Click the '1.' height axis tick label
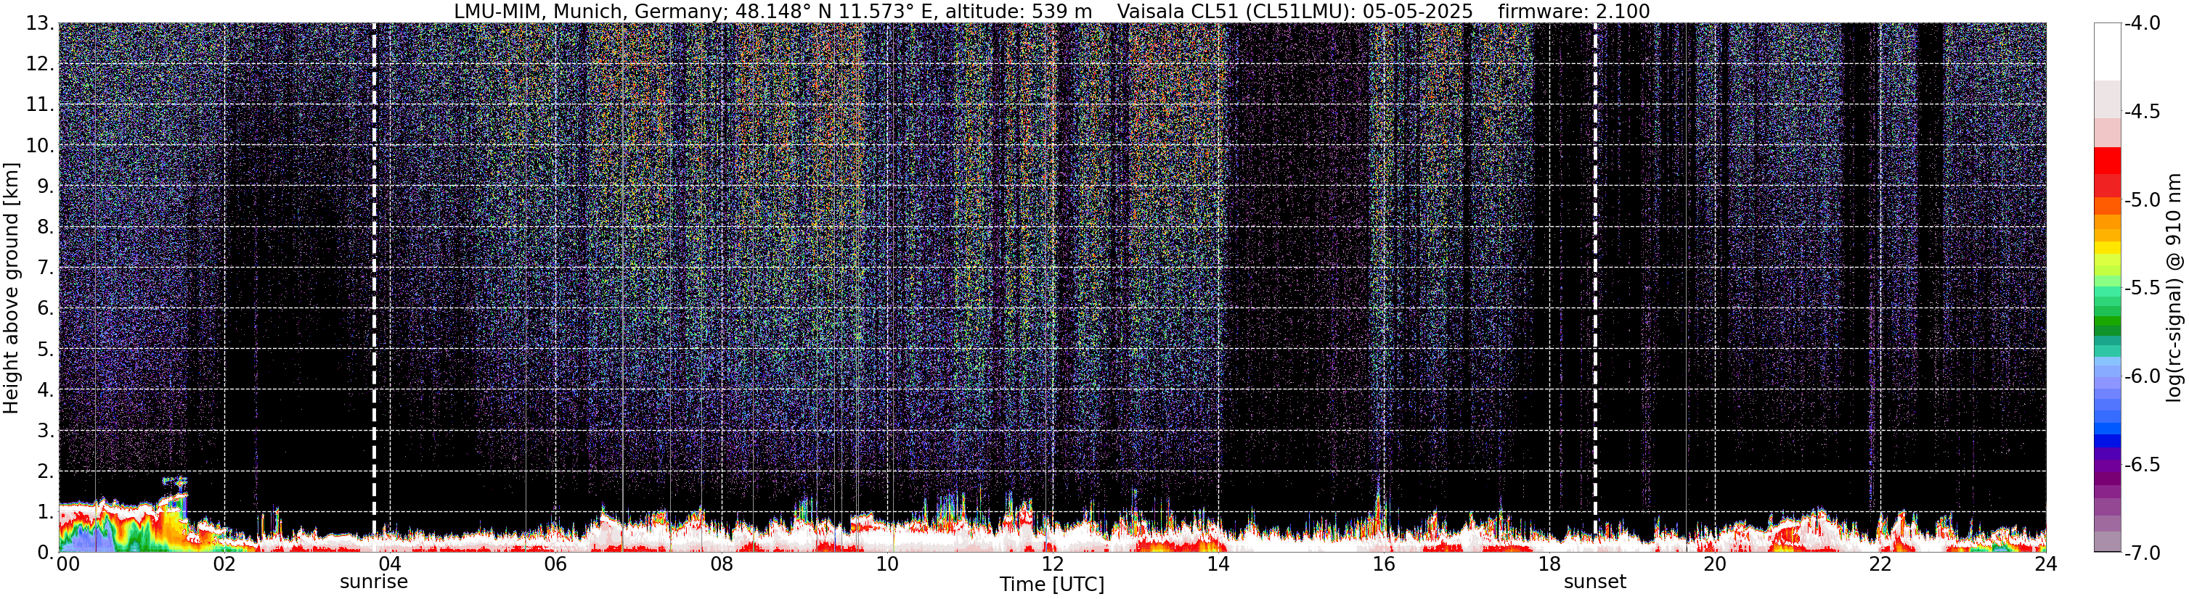 tap(45, 511)
